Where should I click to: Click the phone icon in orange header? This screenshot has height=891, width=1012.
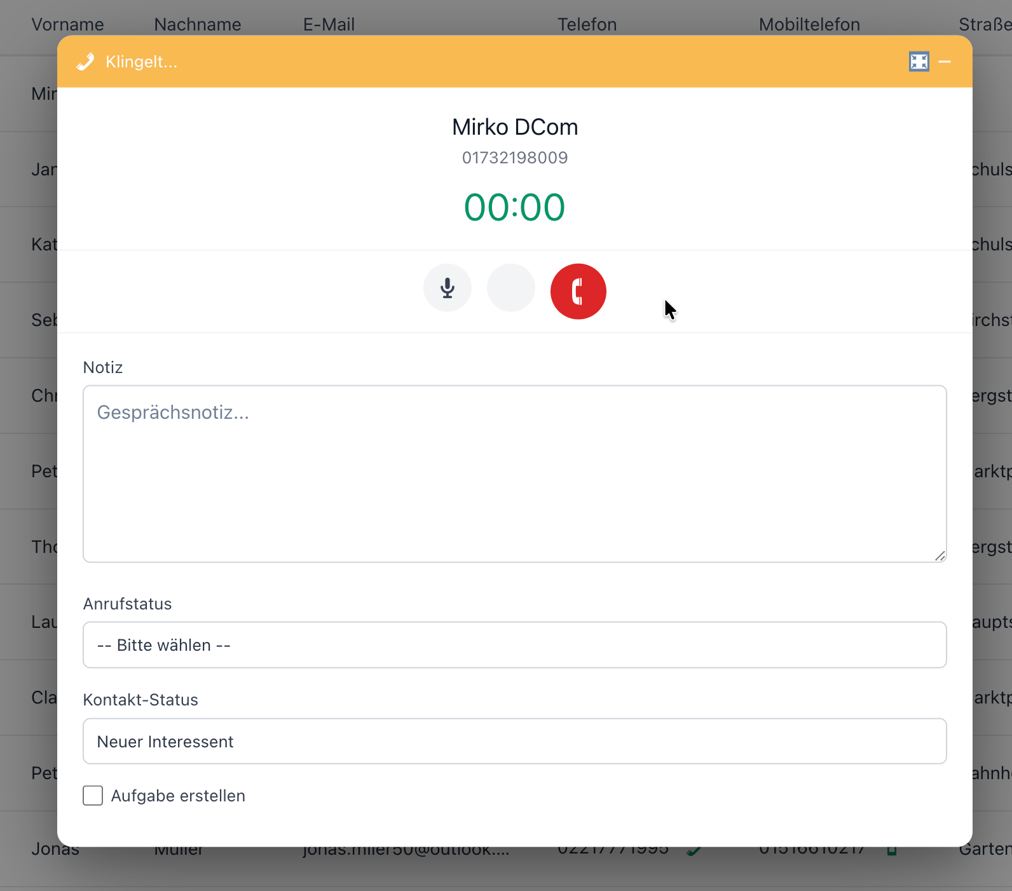tap(85, 62)
